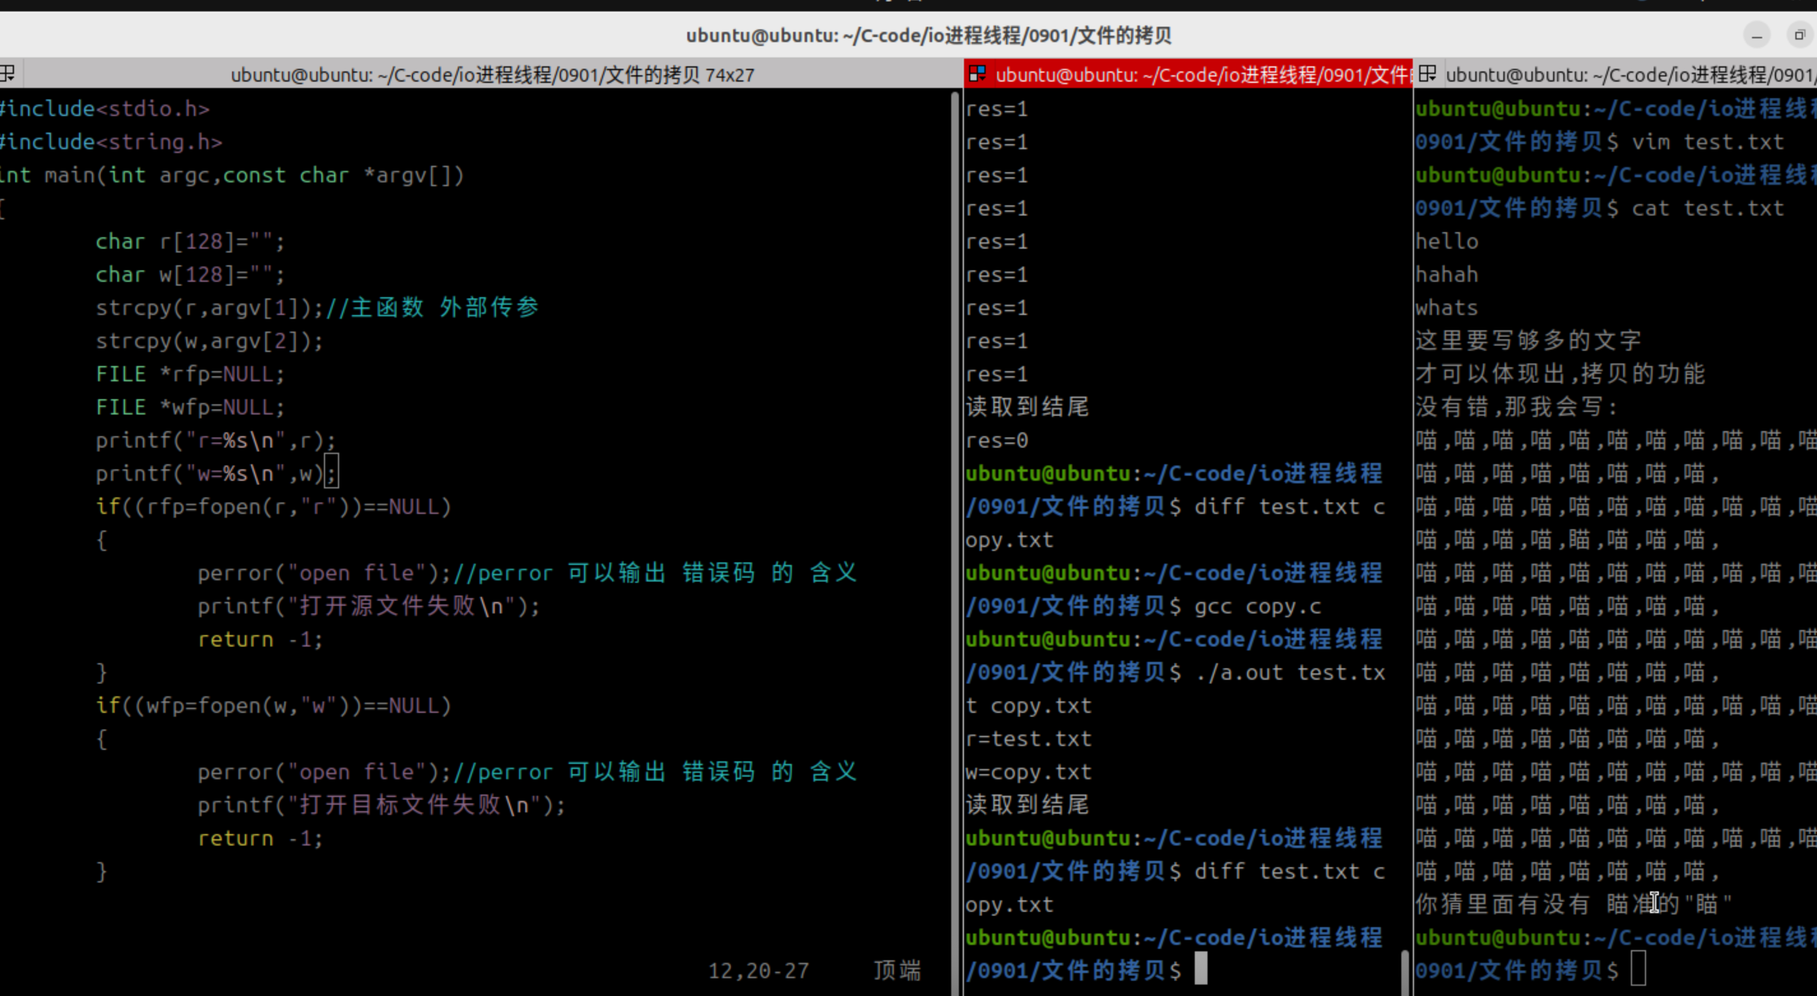Click the 'hello' output line
Image resolution: width=1817 pixels, height=996 pixels.
pos(1447,242)
